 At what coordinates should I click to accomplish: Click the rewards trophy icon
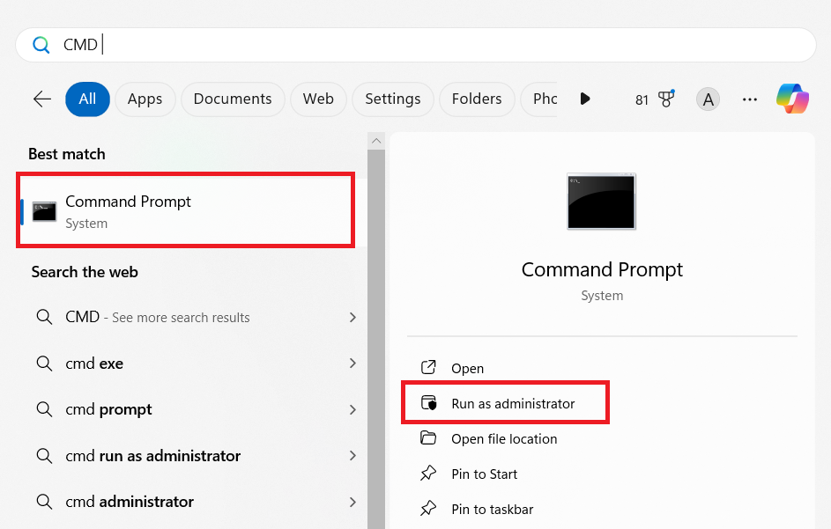(665, 99)
